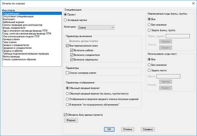This screenshot has width=197, height=136.
Task: Select "В формате по позиционному обозначению" option
Action: [67, 104]
